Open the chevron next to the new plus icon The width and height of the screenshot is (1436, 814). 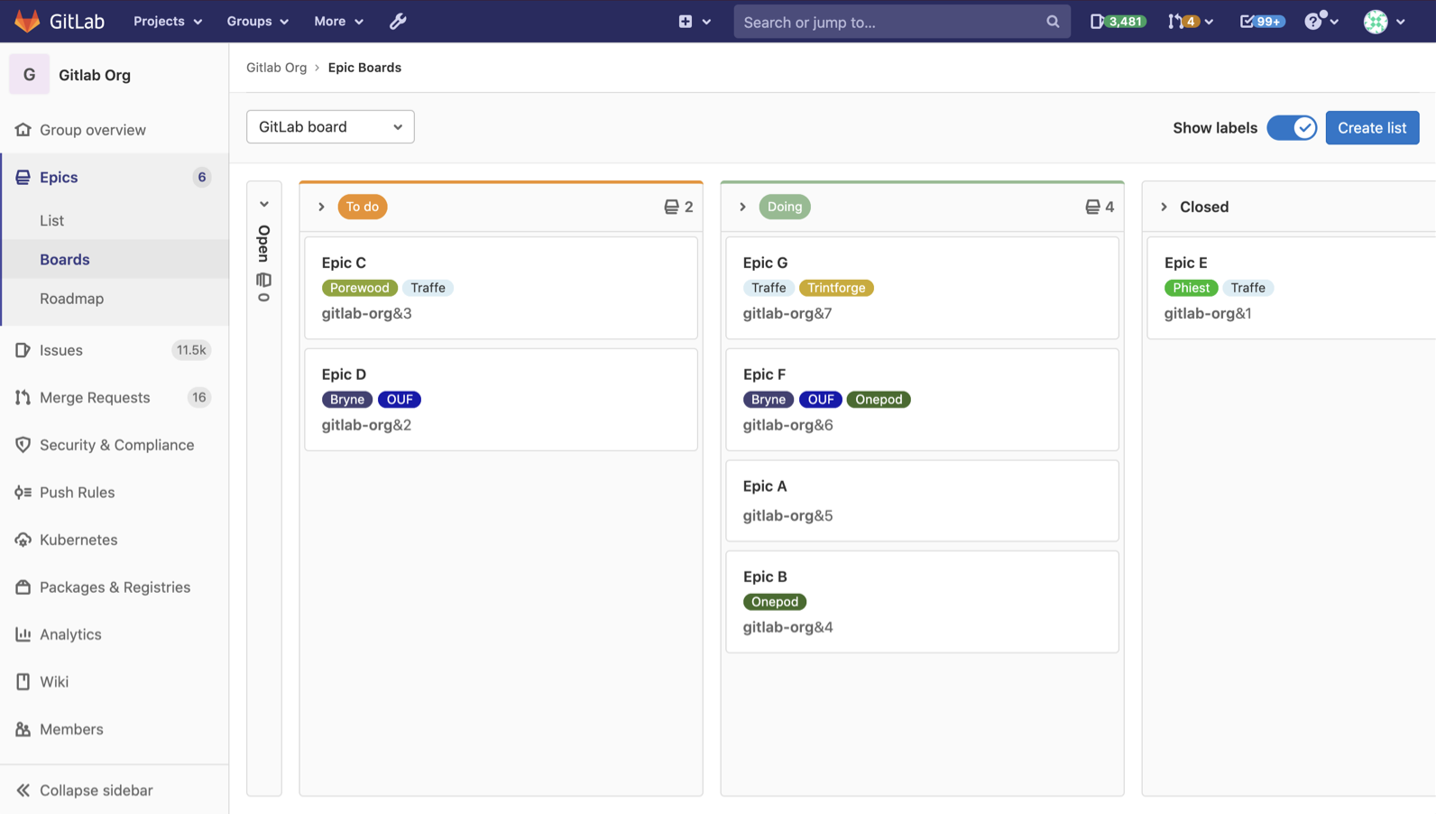point(706,22)
